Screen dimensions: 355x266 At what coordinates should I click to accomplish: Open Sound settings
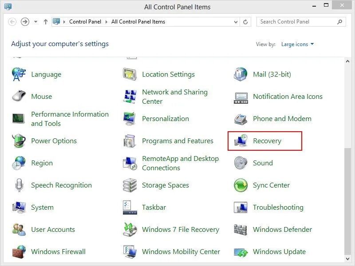click(x=262, y=163)
